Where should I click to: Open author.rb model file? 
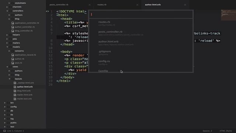20,59
